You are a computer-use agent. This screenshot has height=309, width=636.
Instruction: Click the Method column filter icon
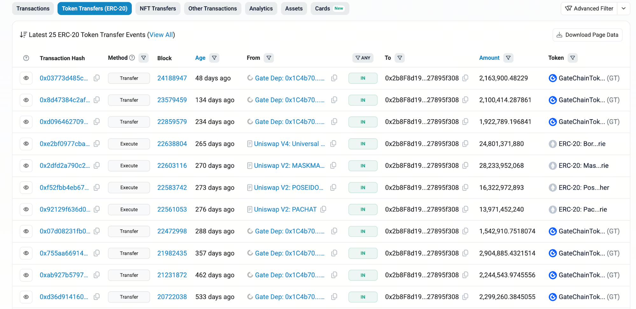(x=143, y=58)
